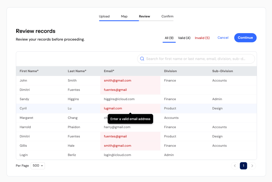The width and height of the screenshot is (272, 182).
Task: Filter by Valid (4) records
Action: point(184,38)
